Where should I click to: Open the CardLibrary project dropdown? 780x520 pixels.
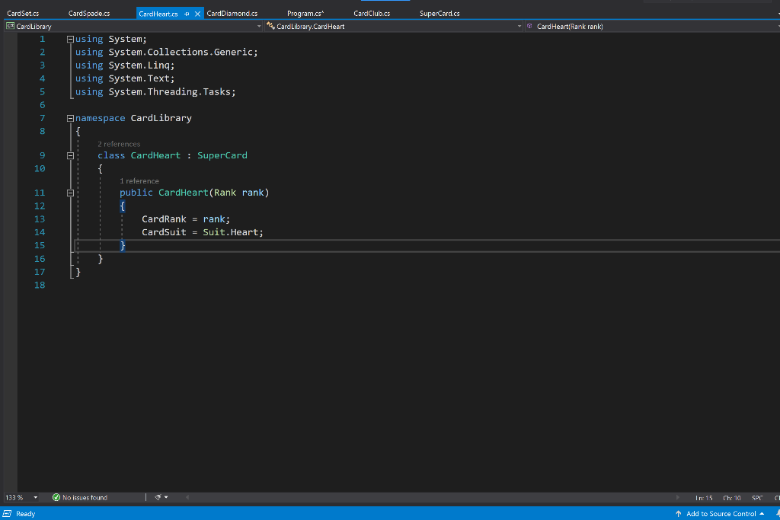(259, 27)
